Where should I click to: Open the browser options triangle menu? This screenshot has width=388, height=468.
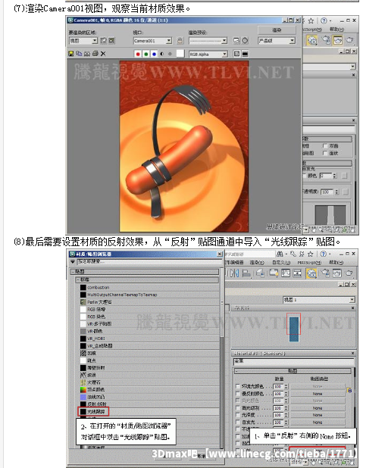pyautogui.click(x=72, y=262)
